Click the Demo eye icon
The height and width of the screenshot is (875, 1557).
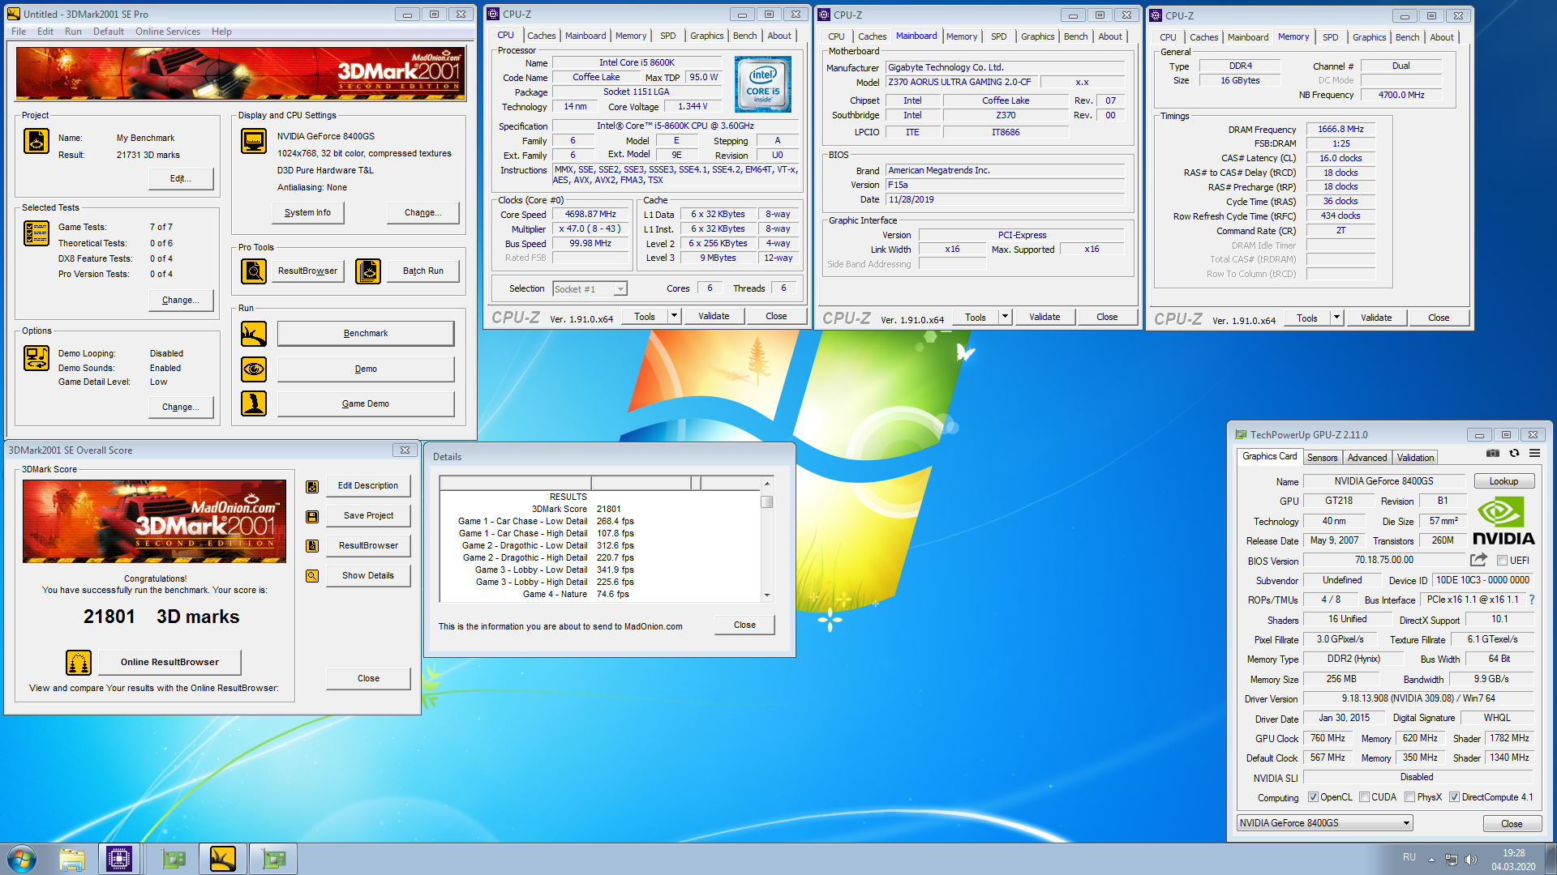point(254,369)
